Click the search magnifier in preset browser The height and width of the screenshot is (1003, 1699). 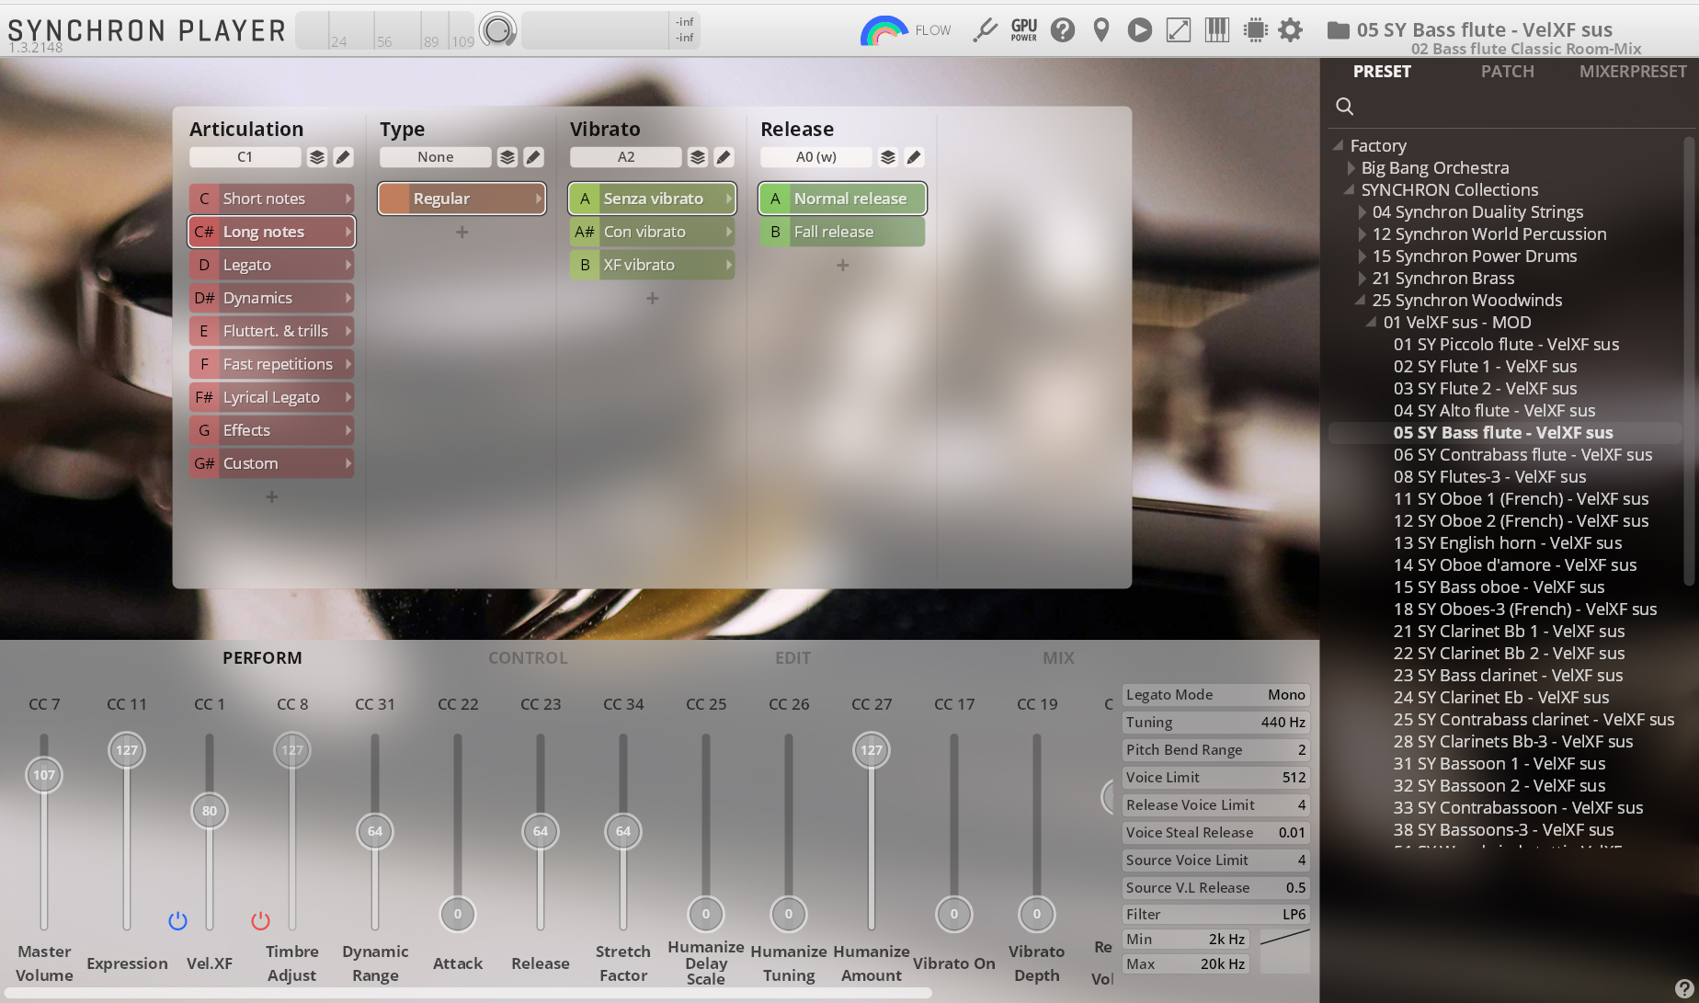click(x=1344, y=107)
